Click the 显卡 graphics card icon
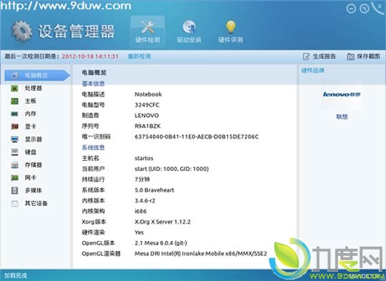Image resolution: width=386 pixels, height=281 pixels. point(15,127)
